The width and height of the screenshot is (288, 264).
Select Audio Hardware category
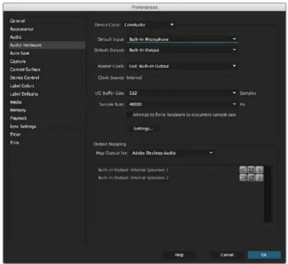(x=48, y=45)
